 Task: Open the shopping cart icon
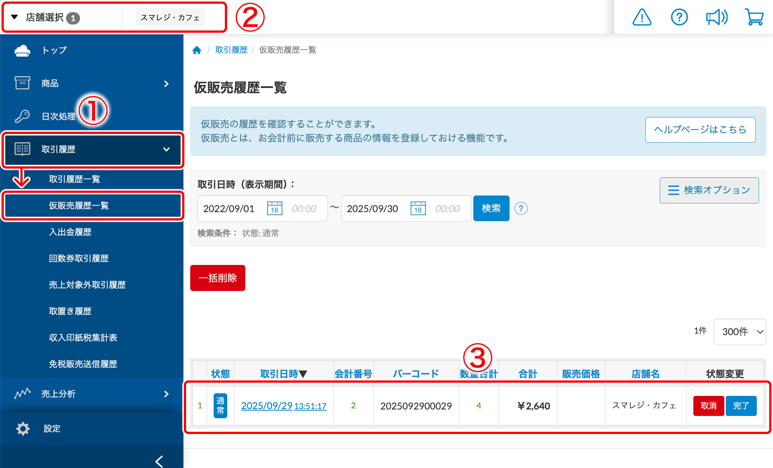(x=754, y=17)
